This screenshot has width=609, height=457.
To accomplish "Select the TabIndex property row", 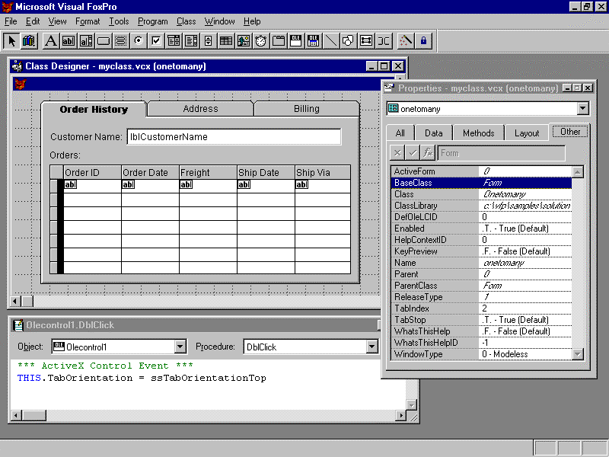I will coord(482,308).
